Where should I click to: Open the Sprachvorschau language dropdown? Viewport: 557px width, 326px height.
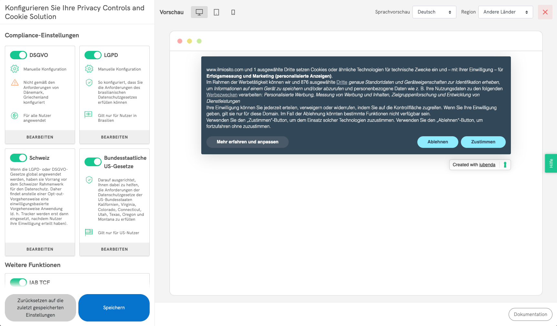click(434, 12)
